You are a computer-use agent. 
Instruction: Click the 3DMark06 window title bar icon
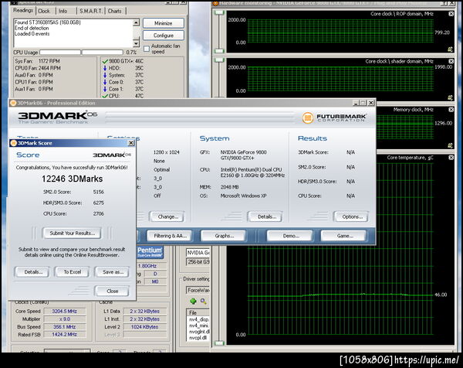click(x=13, y=103)
